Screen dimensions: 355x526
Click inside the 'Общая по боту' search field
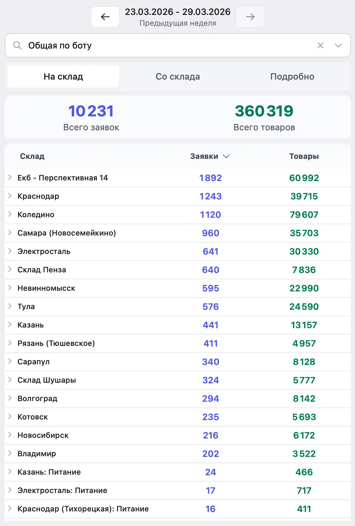click(158, 45)
